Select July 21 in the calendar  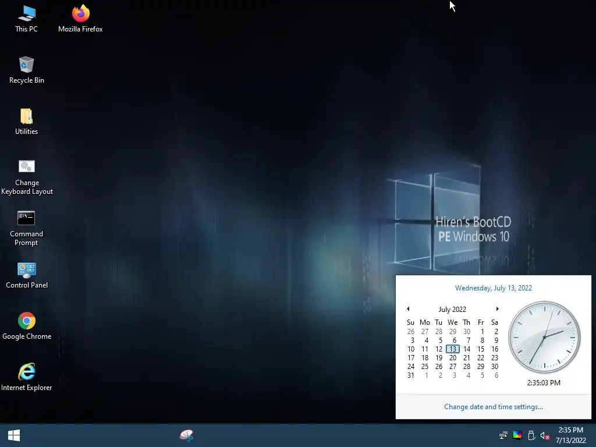tap(467, 358)
